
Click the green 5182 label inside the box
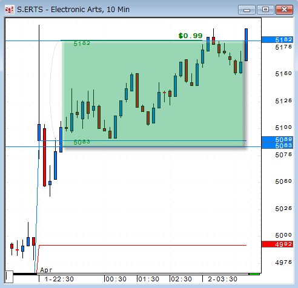point(82,44)
